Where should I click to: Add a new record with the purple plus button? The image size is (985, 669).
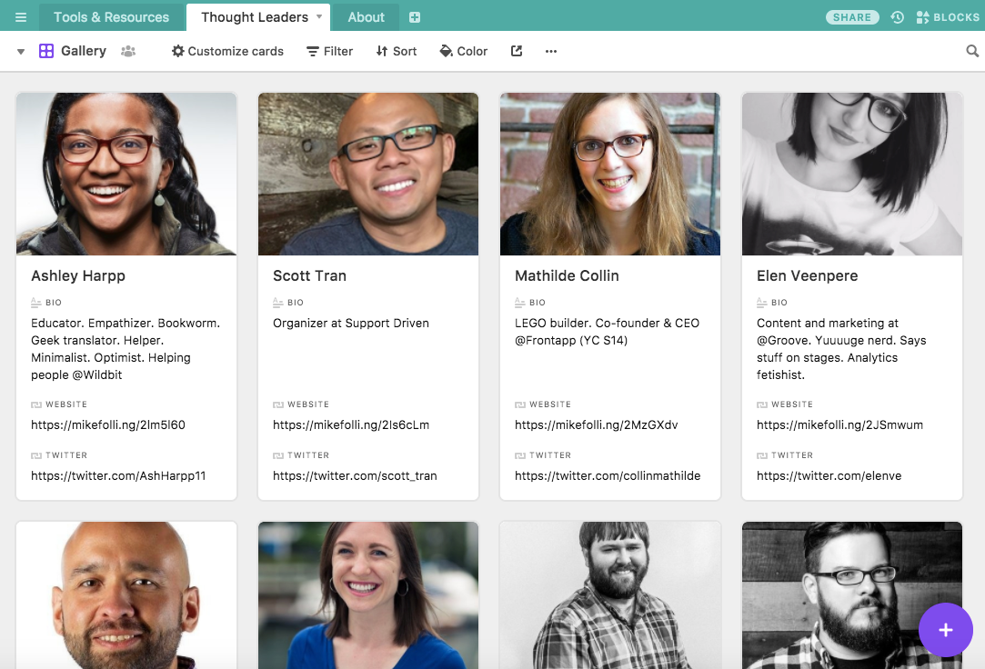point(945,630)
